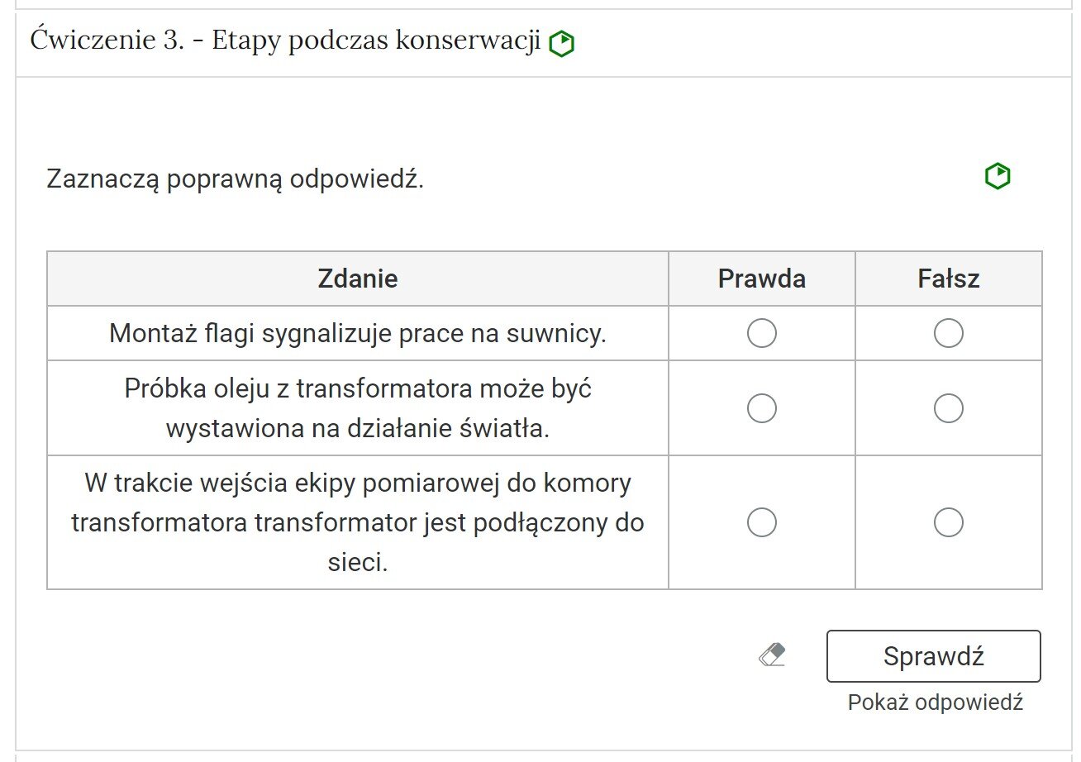Click the Fałsz column header

coord(947,278)
